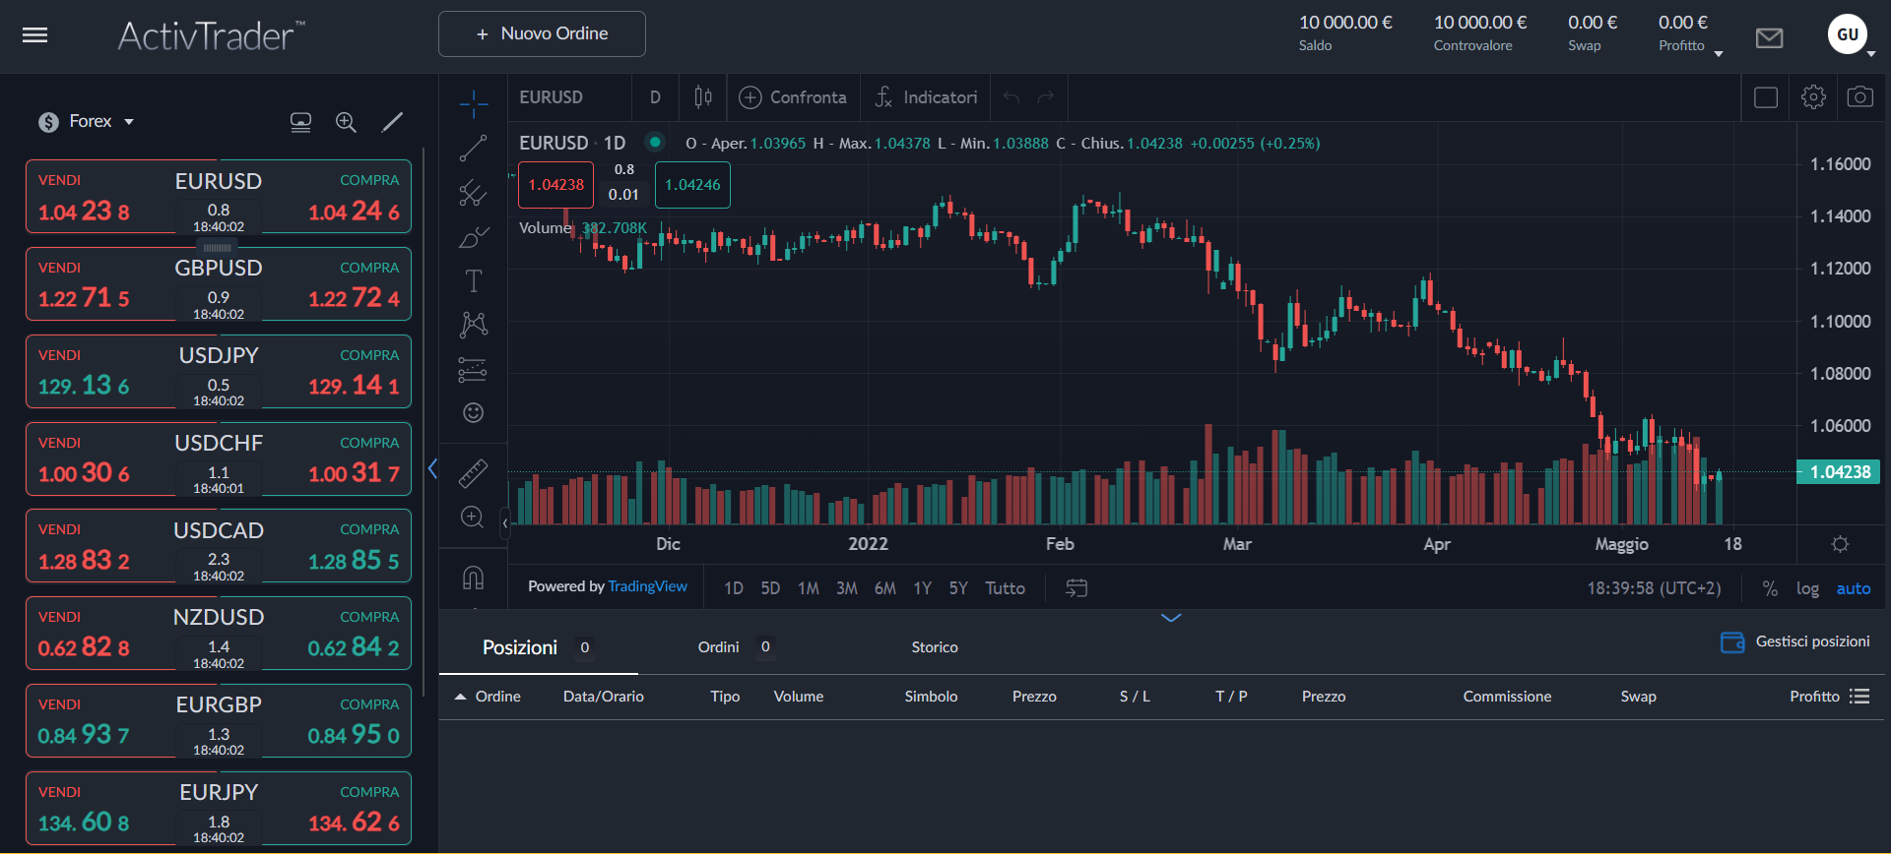Follow the TradingView link

[647, 586]
